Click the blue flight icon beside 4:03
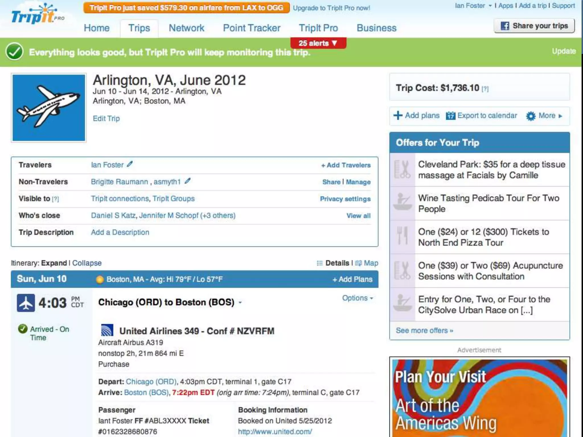 (x=26, y=303)
